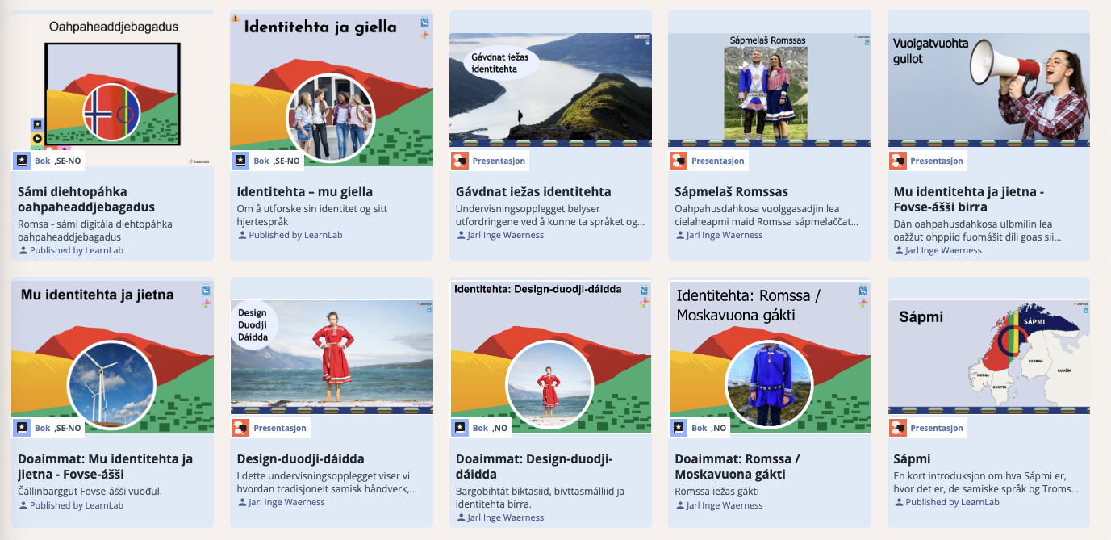Click Presentasjon icon on Design-duodji-dáidda card
Screen dimensions: 1111x540
point(240,428)
